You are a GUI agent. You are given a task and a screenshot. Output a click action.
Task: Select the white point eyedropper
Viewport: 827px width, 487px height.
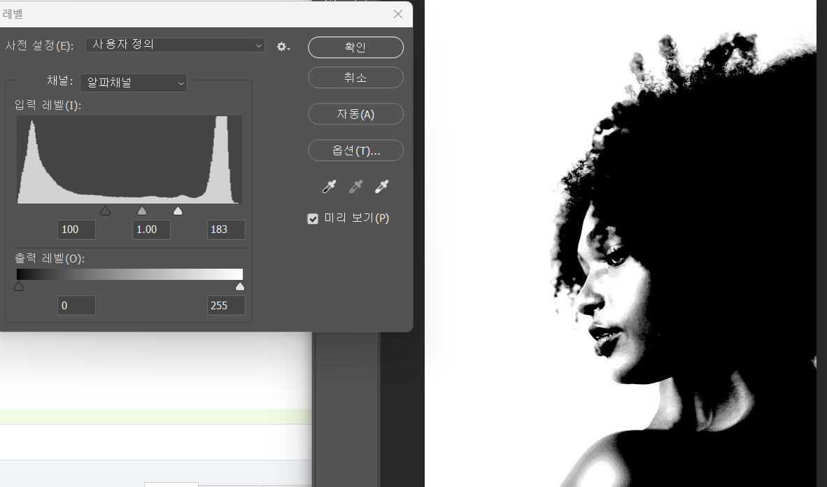click(381, 187)
